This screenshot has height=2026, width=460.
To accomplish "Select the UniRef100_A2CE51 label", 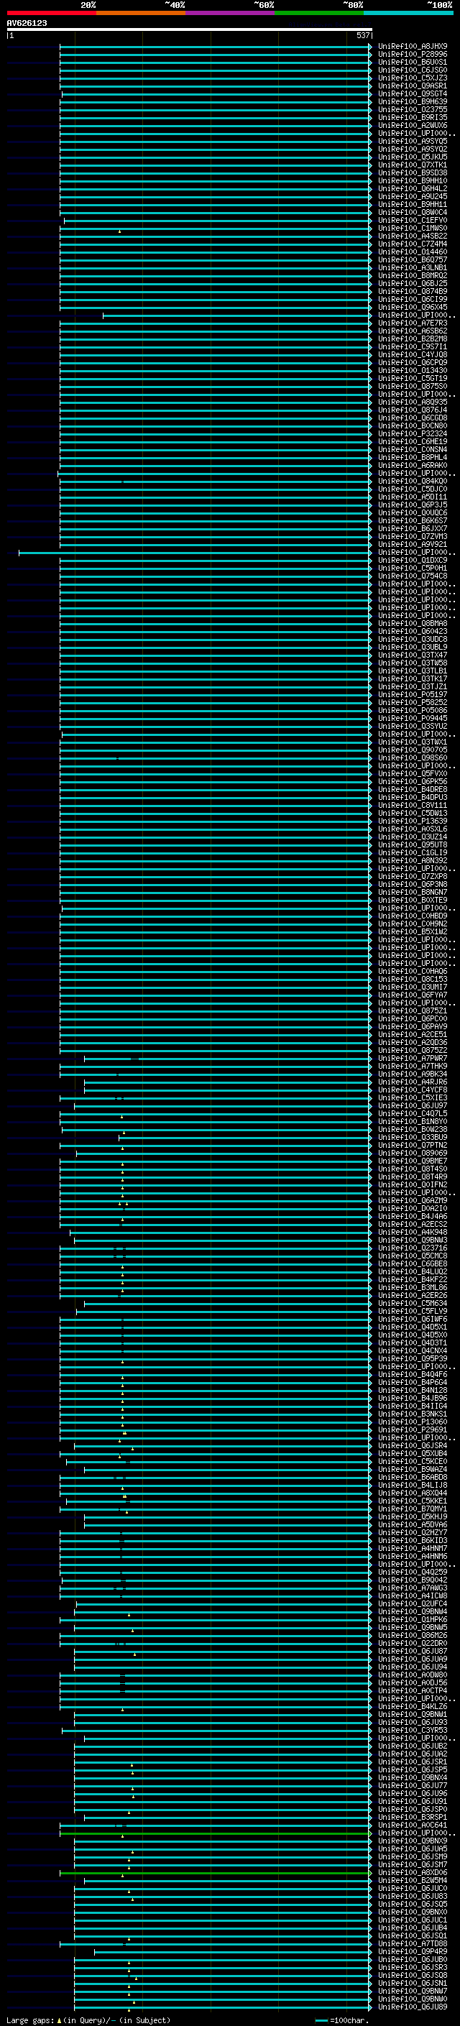I will point(413,1034).
